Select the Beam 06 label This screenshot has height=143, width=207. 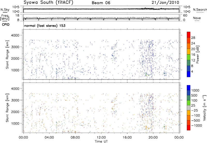point(101,3)
